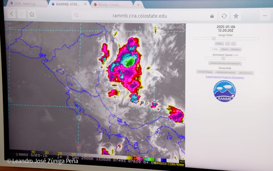
Task: Open the Experimental Products Disclaimer link
Action: [225, 77]
